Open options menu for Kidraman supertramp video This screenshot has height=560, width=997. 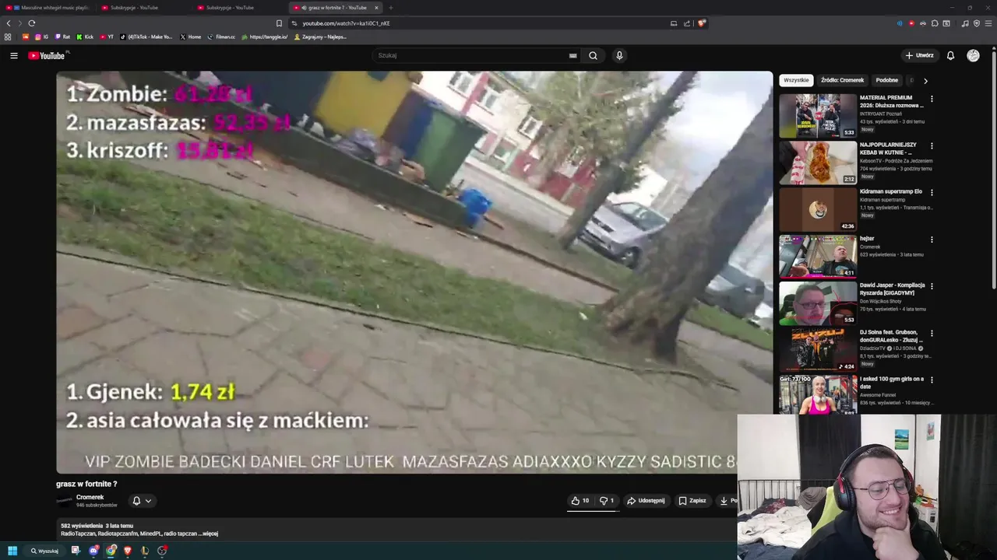tap(932, 192)
